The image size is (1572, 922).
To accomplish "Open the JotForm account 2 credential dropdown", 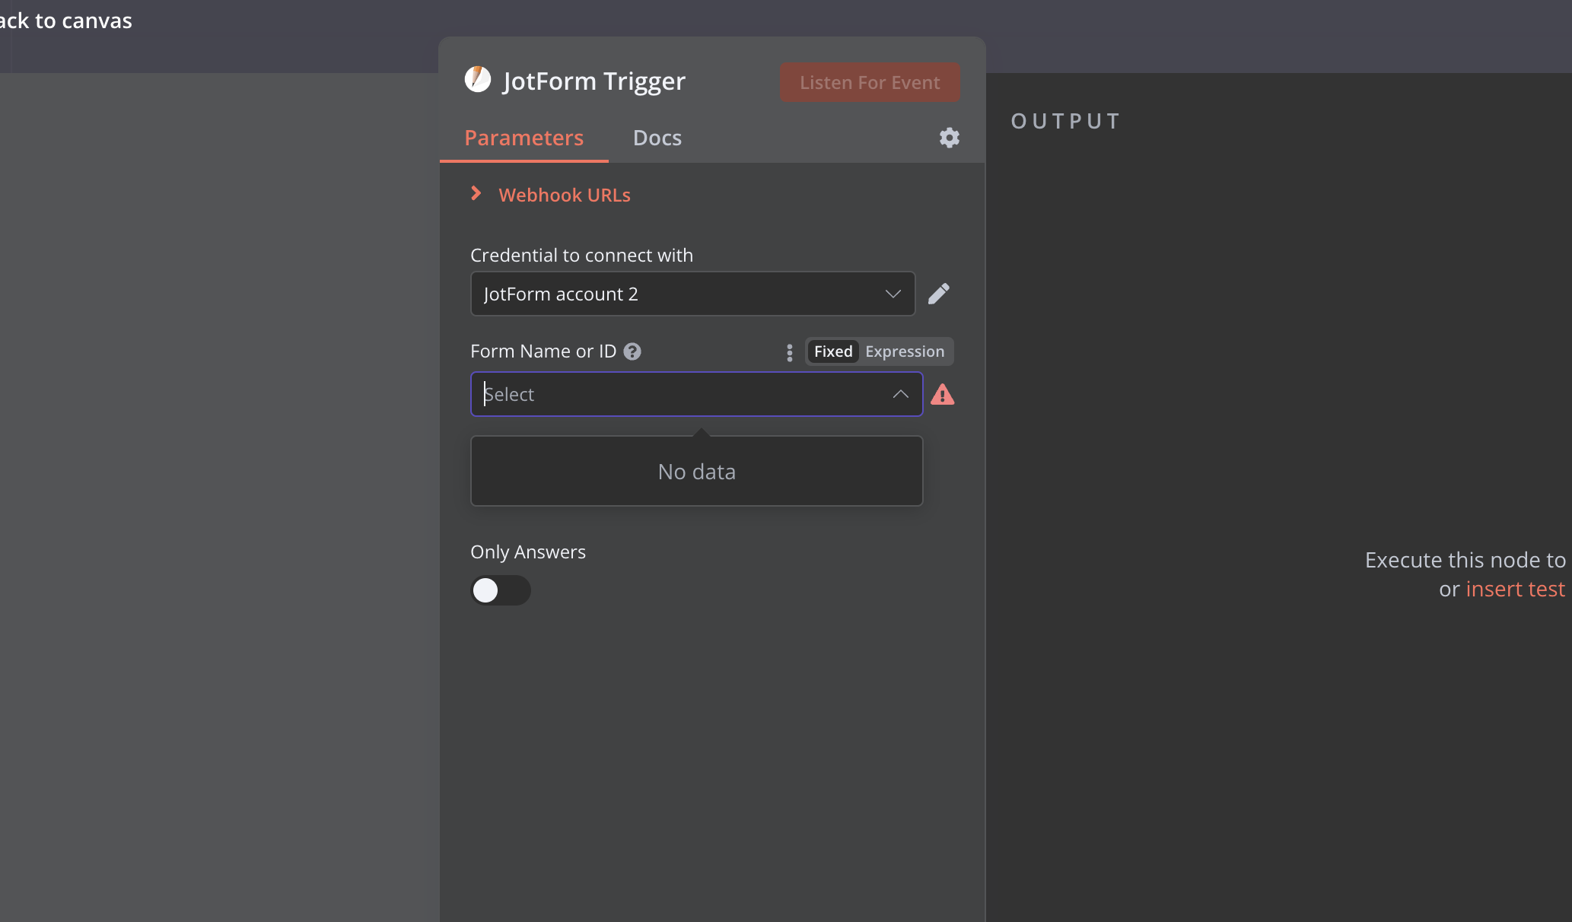I will click(x=692, y=294).
